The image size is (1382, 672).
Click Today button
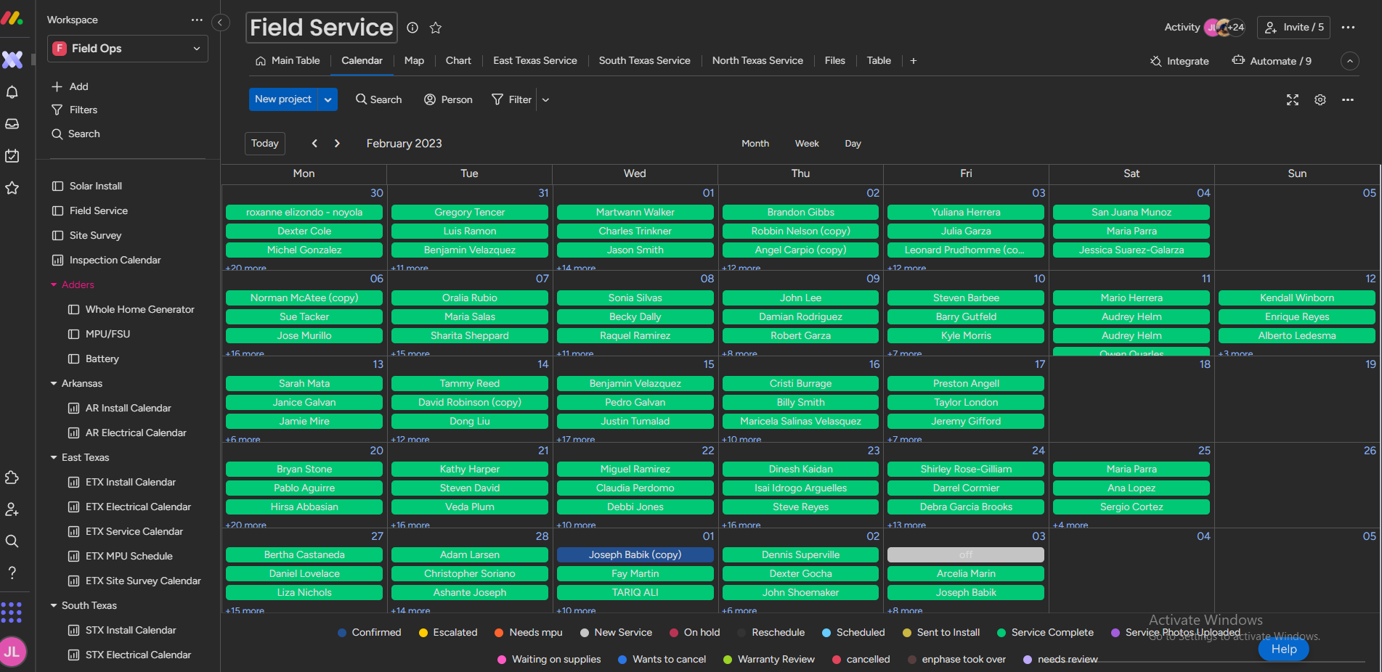click(x=265, y=144)
